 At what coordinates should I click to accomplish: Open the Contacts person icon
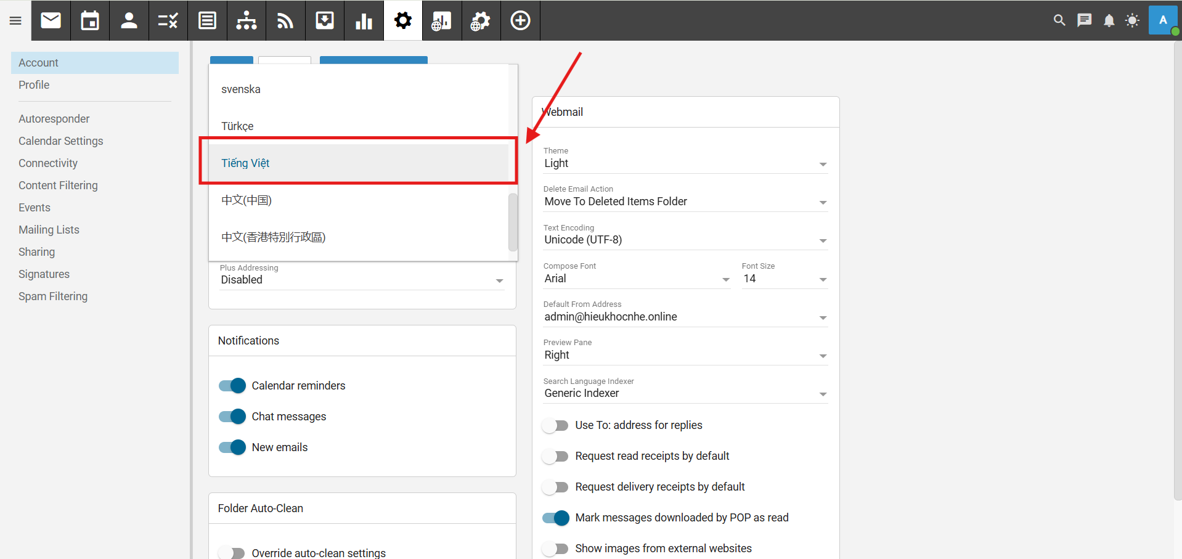coord(129,20)
